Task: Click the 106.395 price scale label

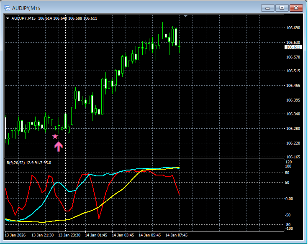Action: click(293, 100)
